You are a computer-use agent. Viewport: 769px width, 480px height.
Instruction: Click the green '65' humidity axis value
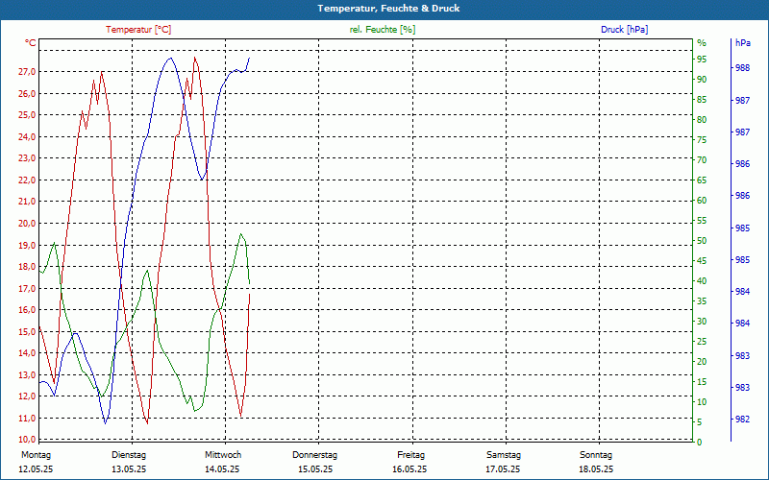(x=702, y=180)
